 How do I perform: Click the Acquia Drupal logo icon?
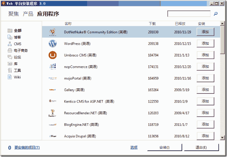pos(53,136)
